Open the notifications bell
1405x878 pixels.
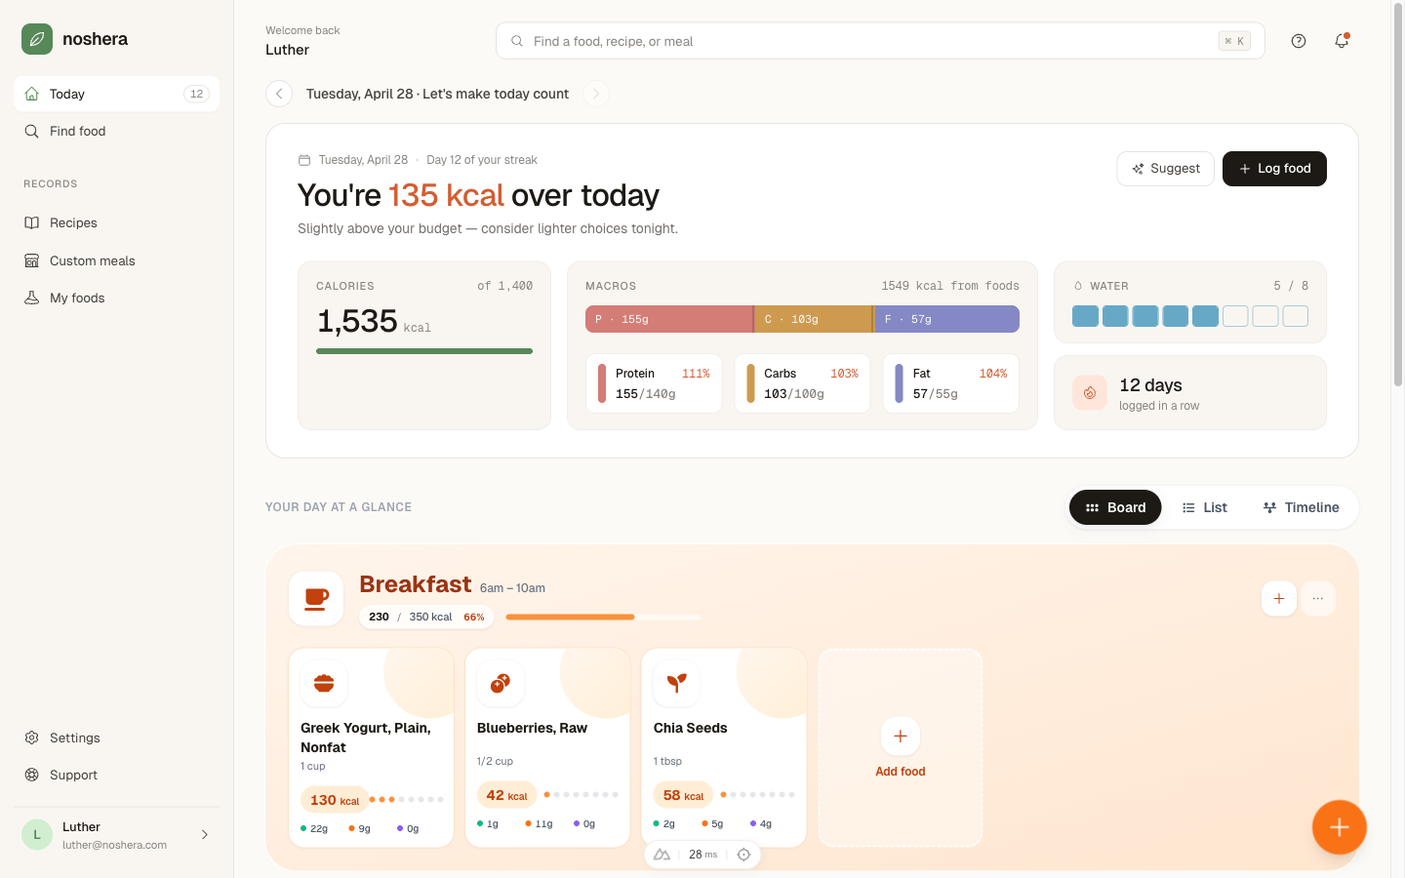[x=1342, y=41]
